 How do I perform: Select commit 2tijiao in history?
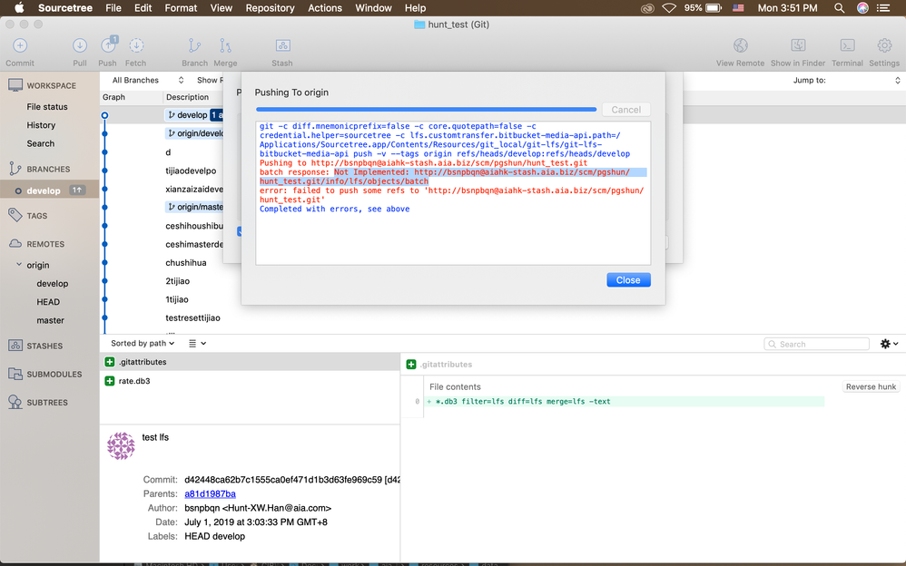tap(177, 281)
